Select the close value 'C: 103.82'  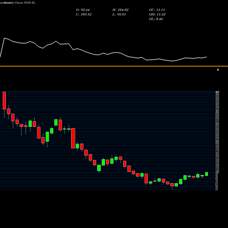click(83, 15)
